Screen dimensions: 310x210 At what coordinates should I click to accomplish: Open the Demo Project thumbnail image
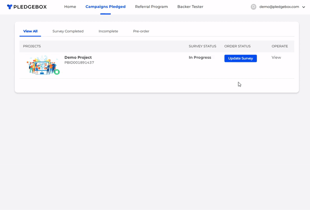[43, 65]
